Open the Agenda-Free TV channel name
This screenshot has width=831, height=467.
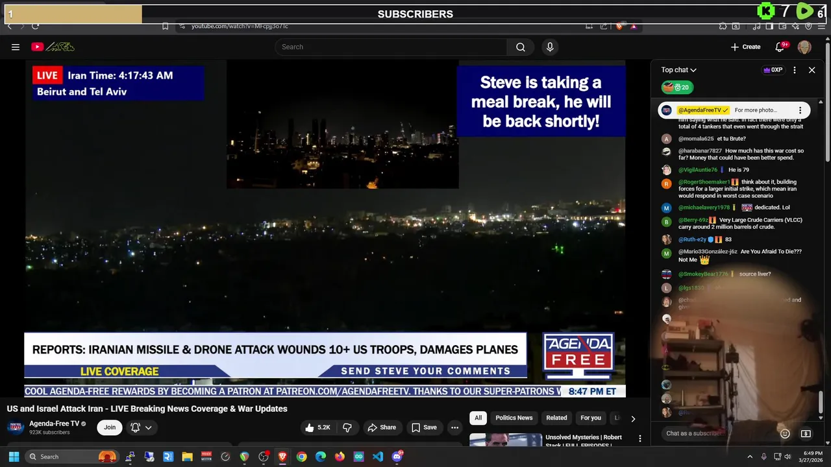(x=54, y=424)
